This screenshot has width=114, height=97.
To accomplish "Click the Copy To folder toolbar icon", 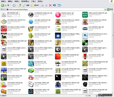I will [x=46, y=5].
